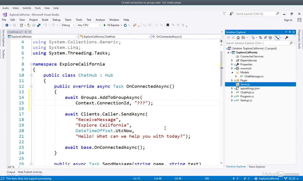Start debugging with the green play icon
The image size is (303, 181).
[105, 25]
